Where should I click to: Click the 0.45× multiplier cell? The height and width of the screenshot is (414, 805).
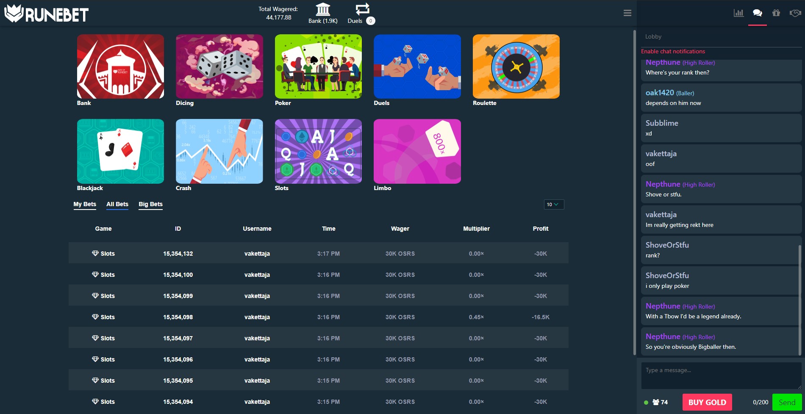[476, 317]
